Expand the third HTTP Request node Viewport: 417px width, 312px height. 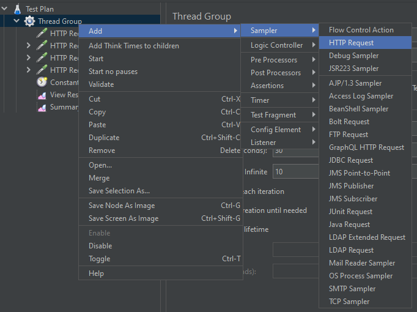(x=29, y=58)
